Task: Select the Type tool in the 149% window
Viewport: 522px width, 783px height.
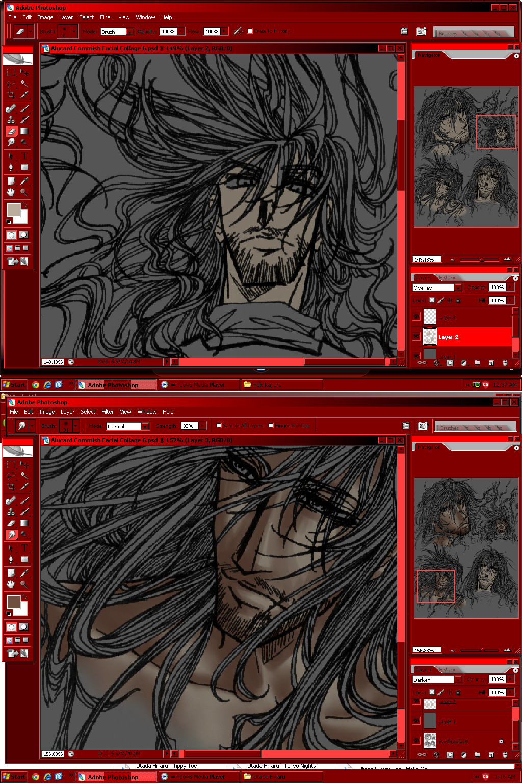Action: point(24,156)
